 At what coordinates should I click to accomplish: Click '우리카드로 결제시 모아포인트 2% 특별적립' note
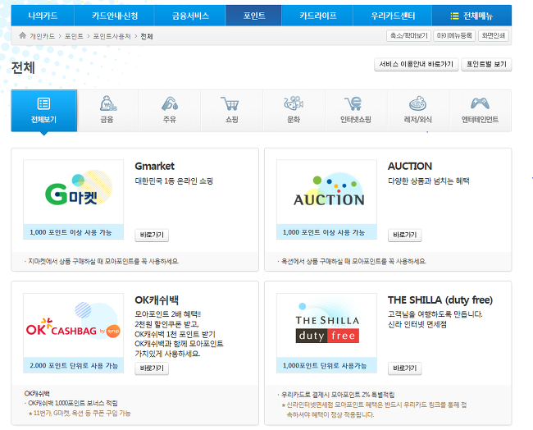tap(338, 395)
